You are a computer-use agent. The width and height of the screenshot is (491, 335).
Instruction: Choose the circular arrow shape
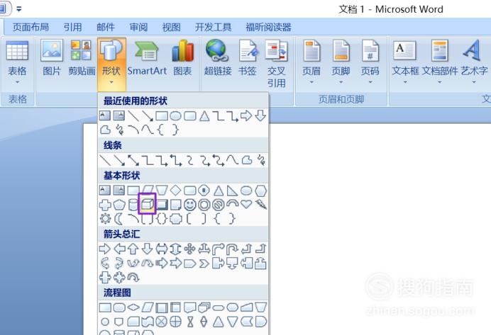pyautogui.click(x=133, y=277)
